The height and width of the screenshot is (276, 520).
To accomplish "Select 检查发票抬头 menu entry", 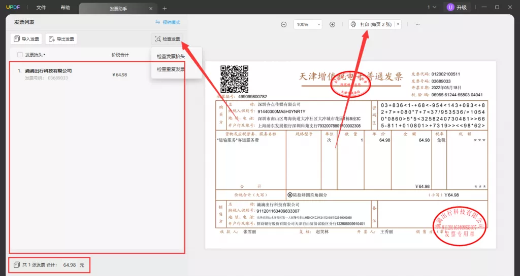I will [171, 57].
